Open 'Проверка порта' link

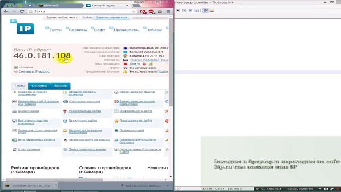132,130
